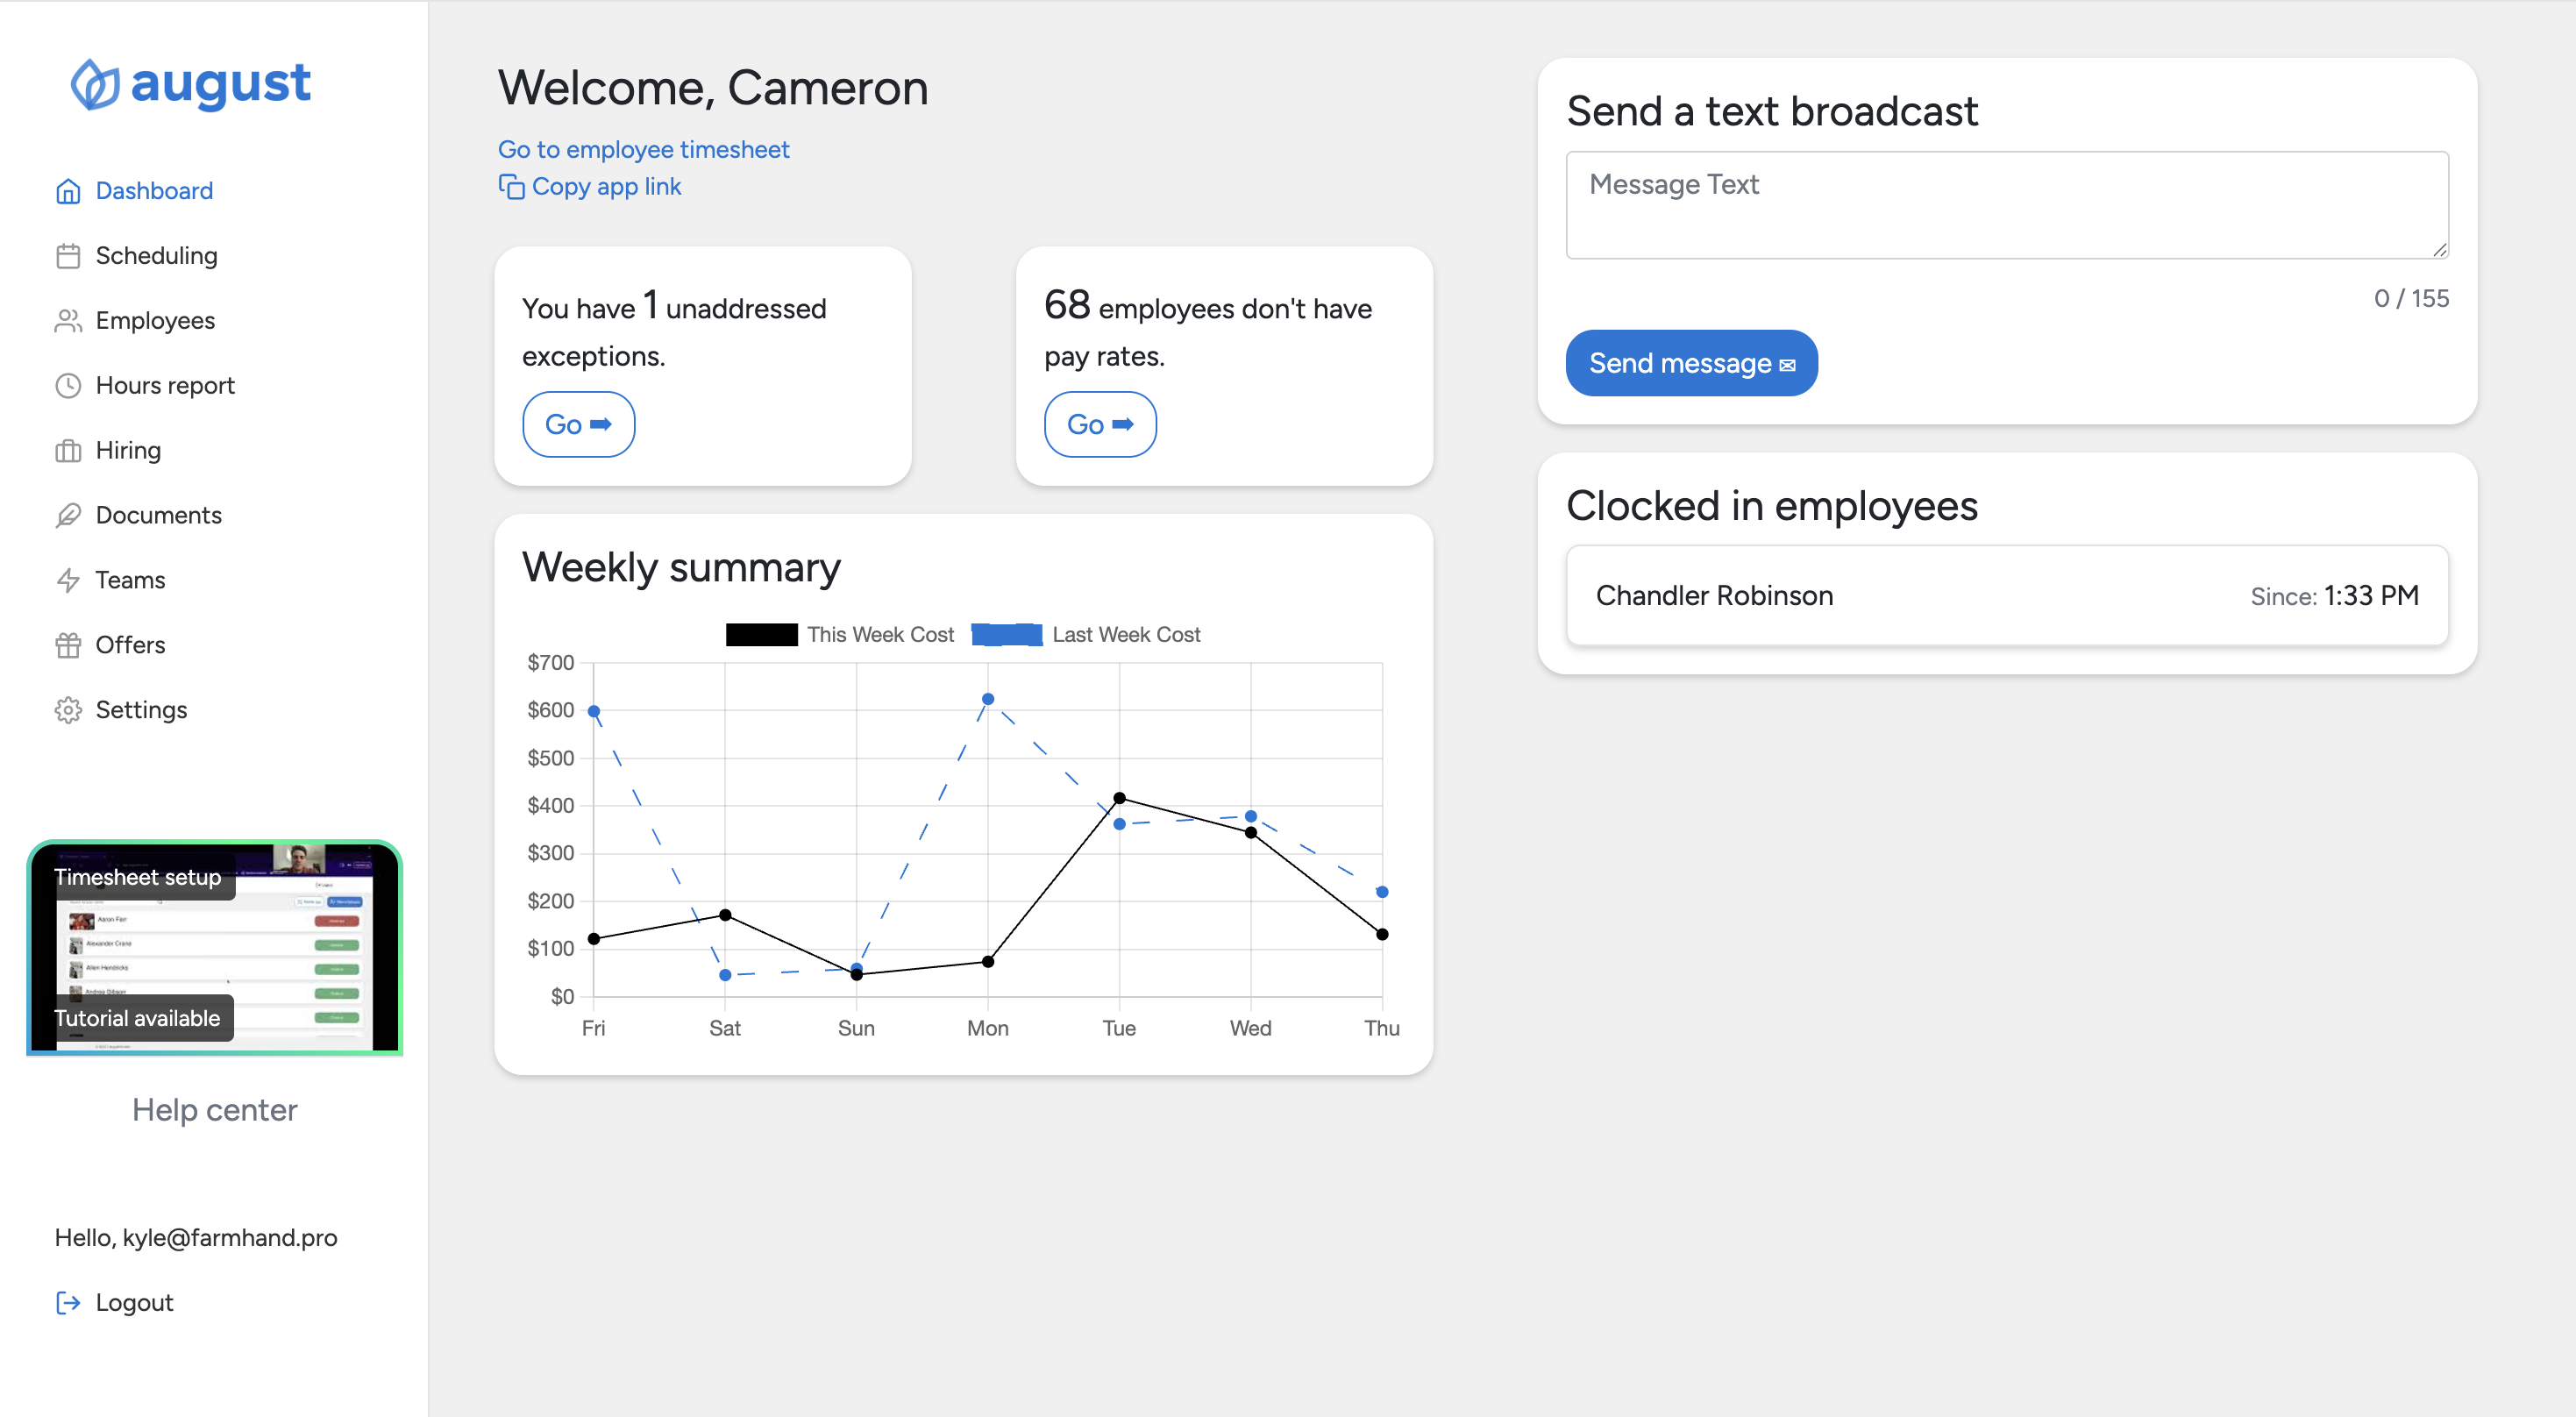This screenshot has height=1417, width=2576.
Task: Toggle Last Week Cost legend swatch
Action: [x=1007, y=635]
